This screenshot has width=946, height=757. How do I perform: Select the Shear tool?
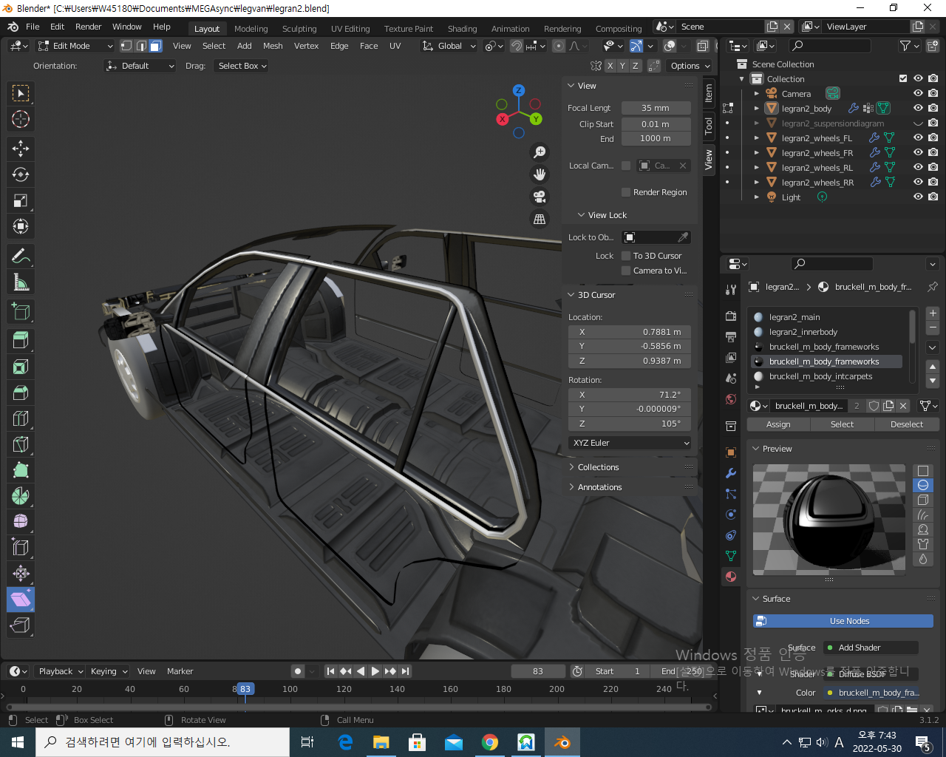pyautogui.click(x=21, y=600)
